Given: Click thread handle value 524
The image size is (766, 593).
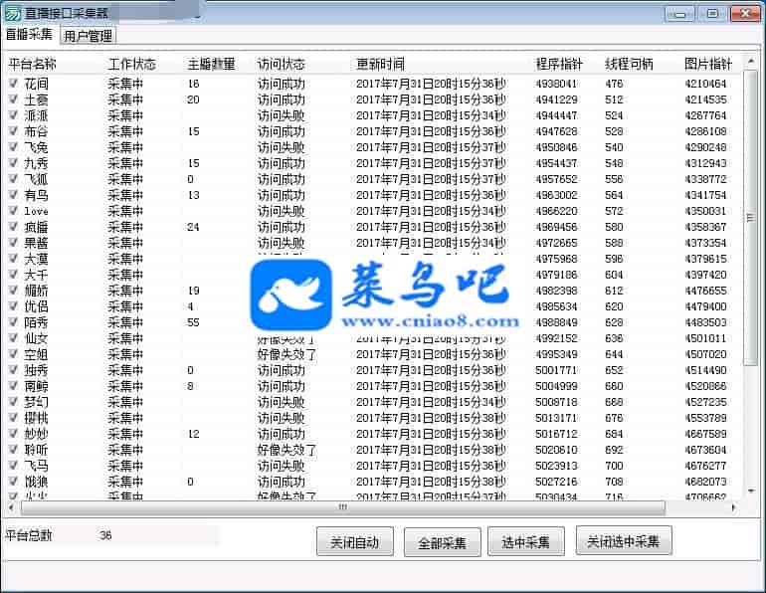Looking at the screenshot, I should tap(614, 115).
